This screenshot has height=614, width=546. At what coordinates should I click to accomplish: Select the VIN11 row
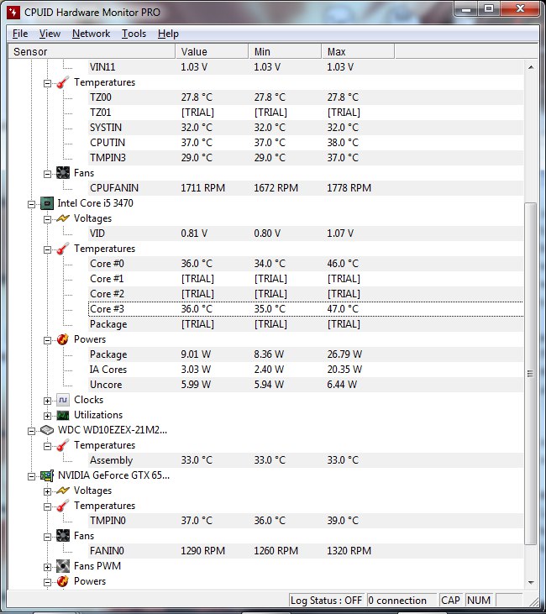coord(306,67)
